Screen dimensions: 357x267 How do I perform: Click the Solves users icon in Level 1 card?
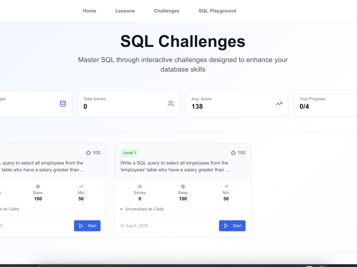[x=140, y=187]
